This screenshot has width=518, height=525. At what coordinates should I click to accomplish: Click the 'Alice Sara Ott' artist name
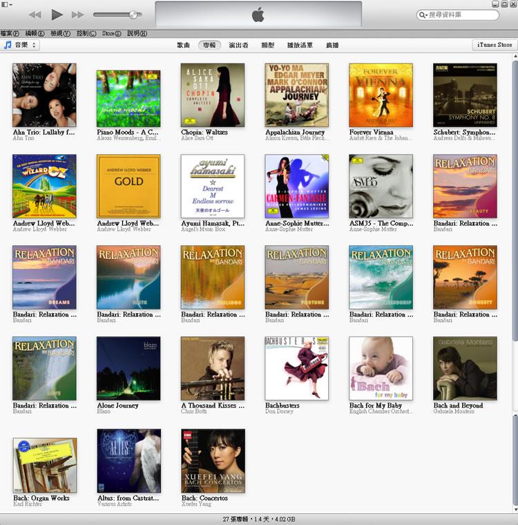pos(198,138)
